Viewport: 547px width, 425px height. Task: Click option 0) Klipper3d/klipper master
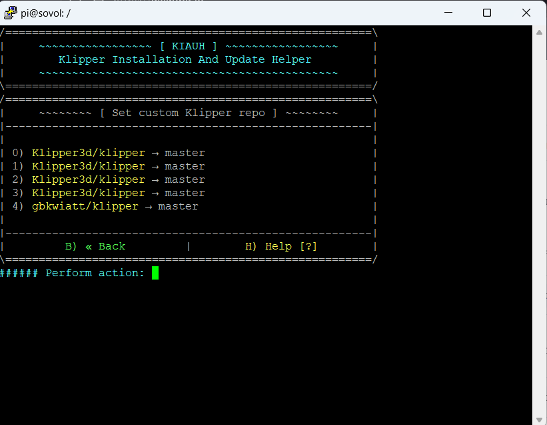[109, 153]
